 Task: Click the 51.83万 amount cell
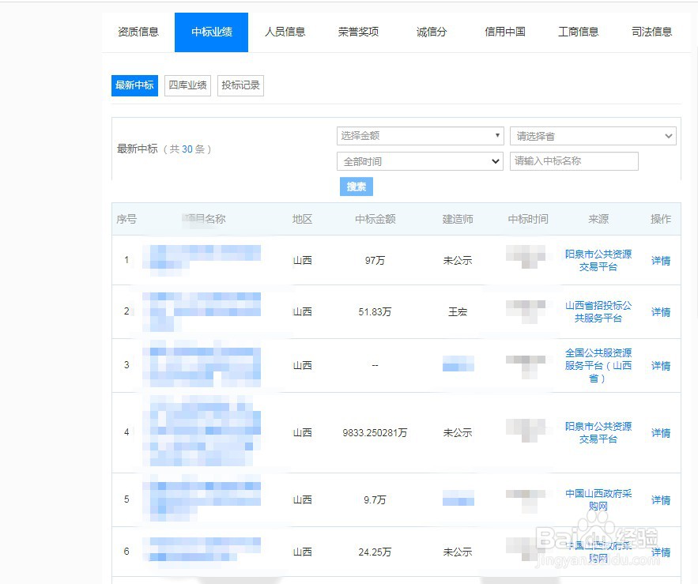pos(375,312)
